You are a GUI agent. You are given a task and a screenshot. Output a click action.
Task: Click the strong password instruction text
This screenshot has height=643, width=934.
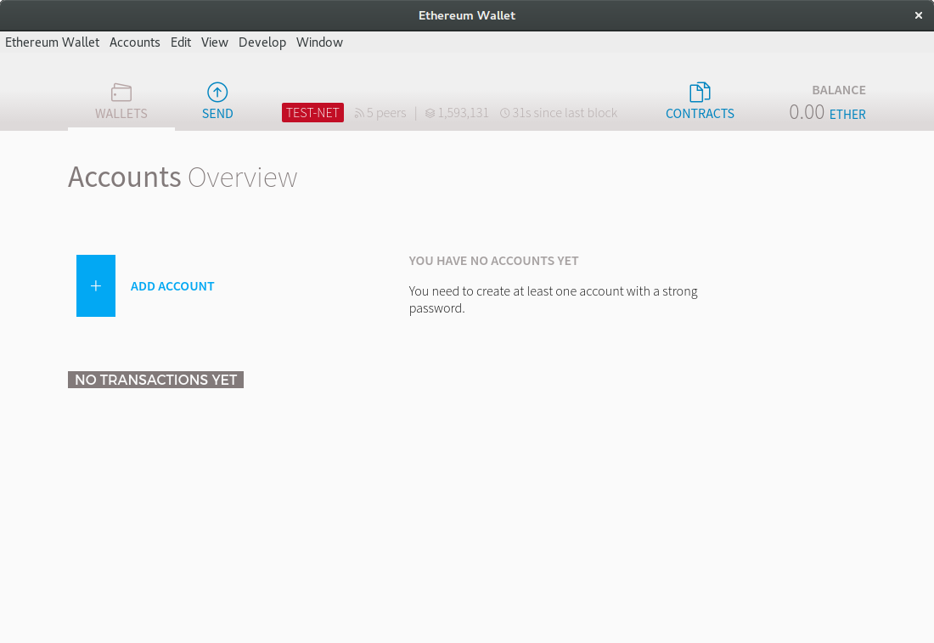(554, 300)
